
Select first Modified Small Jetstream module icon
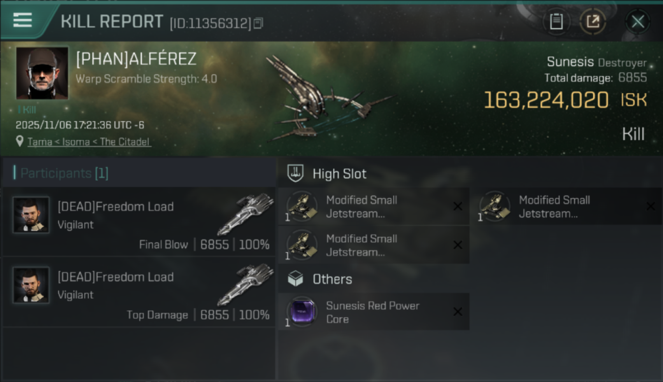(x=302, y=206)
